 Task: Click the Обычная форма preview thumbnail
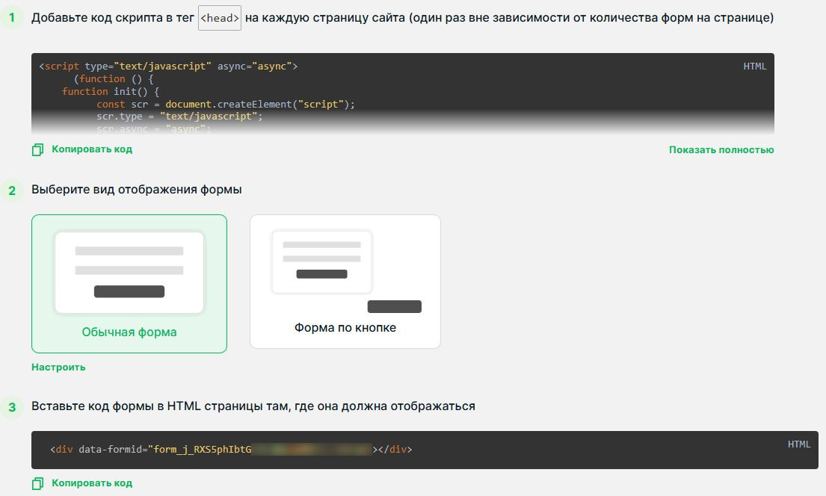(x=129, y=273)
